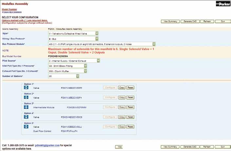Reset Station 3
231x151 pixels.
coord(130,107)
